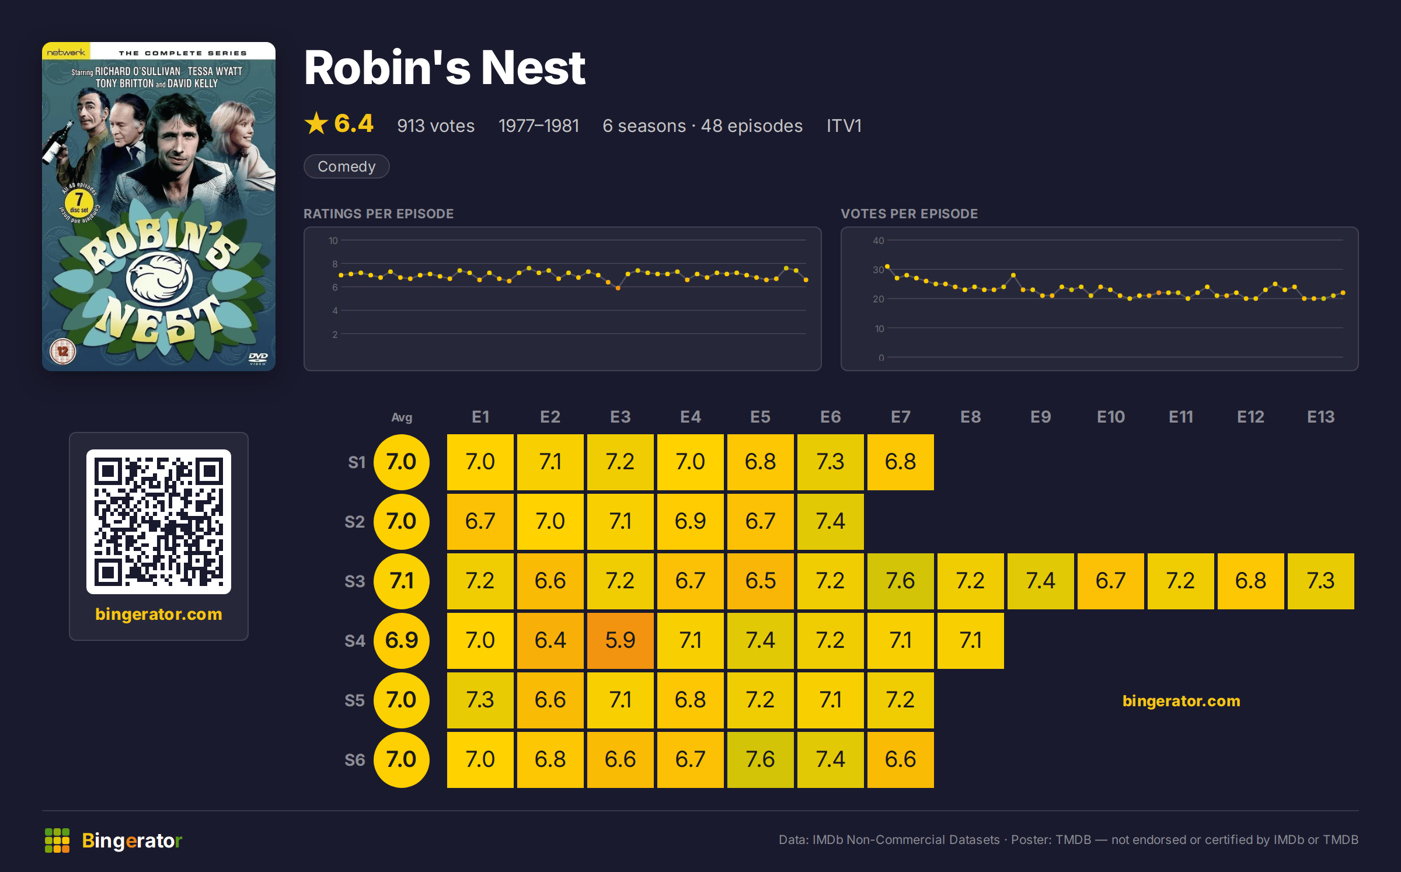The height and width of the screenshot is (872, 1401).
Task: Click the Bingerator grid logo icon
Action: tap(57, 840)
